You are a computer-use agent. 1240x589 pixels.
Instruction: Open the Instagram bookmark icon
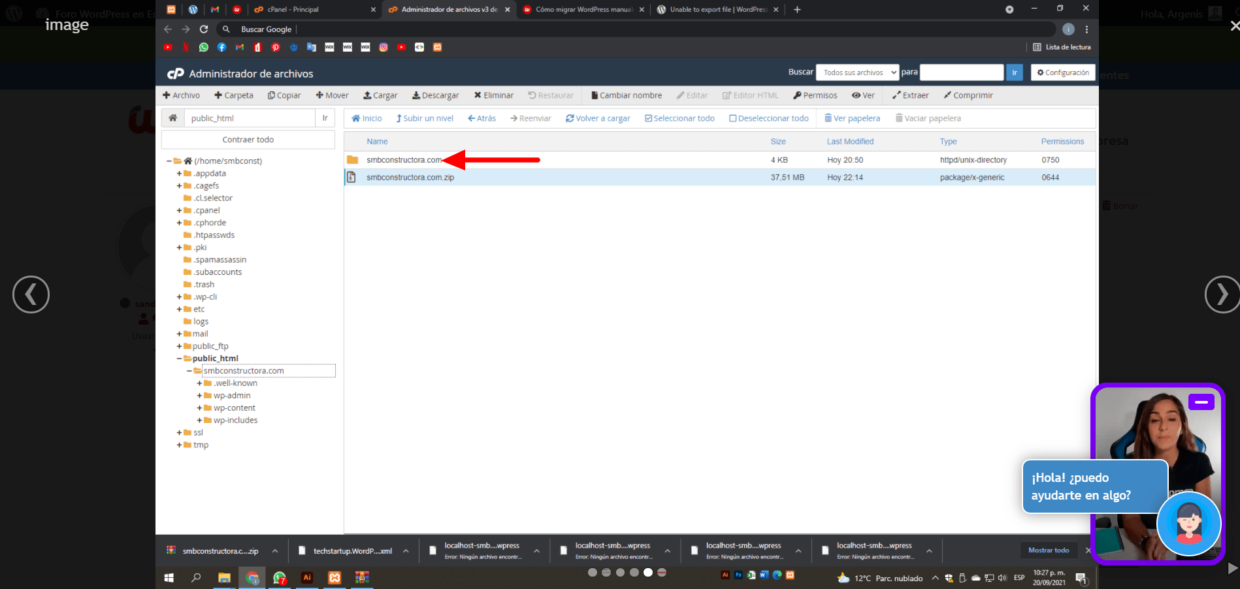tap(383, 47)
